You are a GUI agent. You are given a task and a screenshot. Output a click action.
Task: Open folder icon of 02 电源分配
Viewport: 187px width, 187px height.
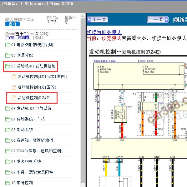coord(8,56)
